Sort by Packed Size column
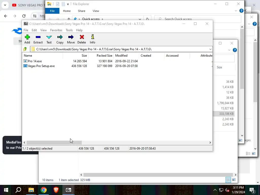The image size is (260, 195). pos(101,56)
